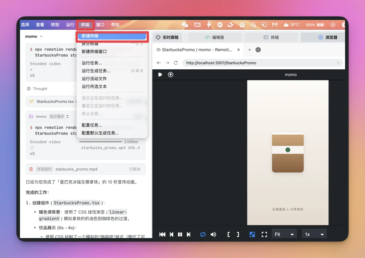The height and width of the screenshot is (258, 365).
Task: Click the circled play icon in menu bar
Action: (333, 25)
